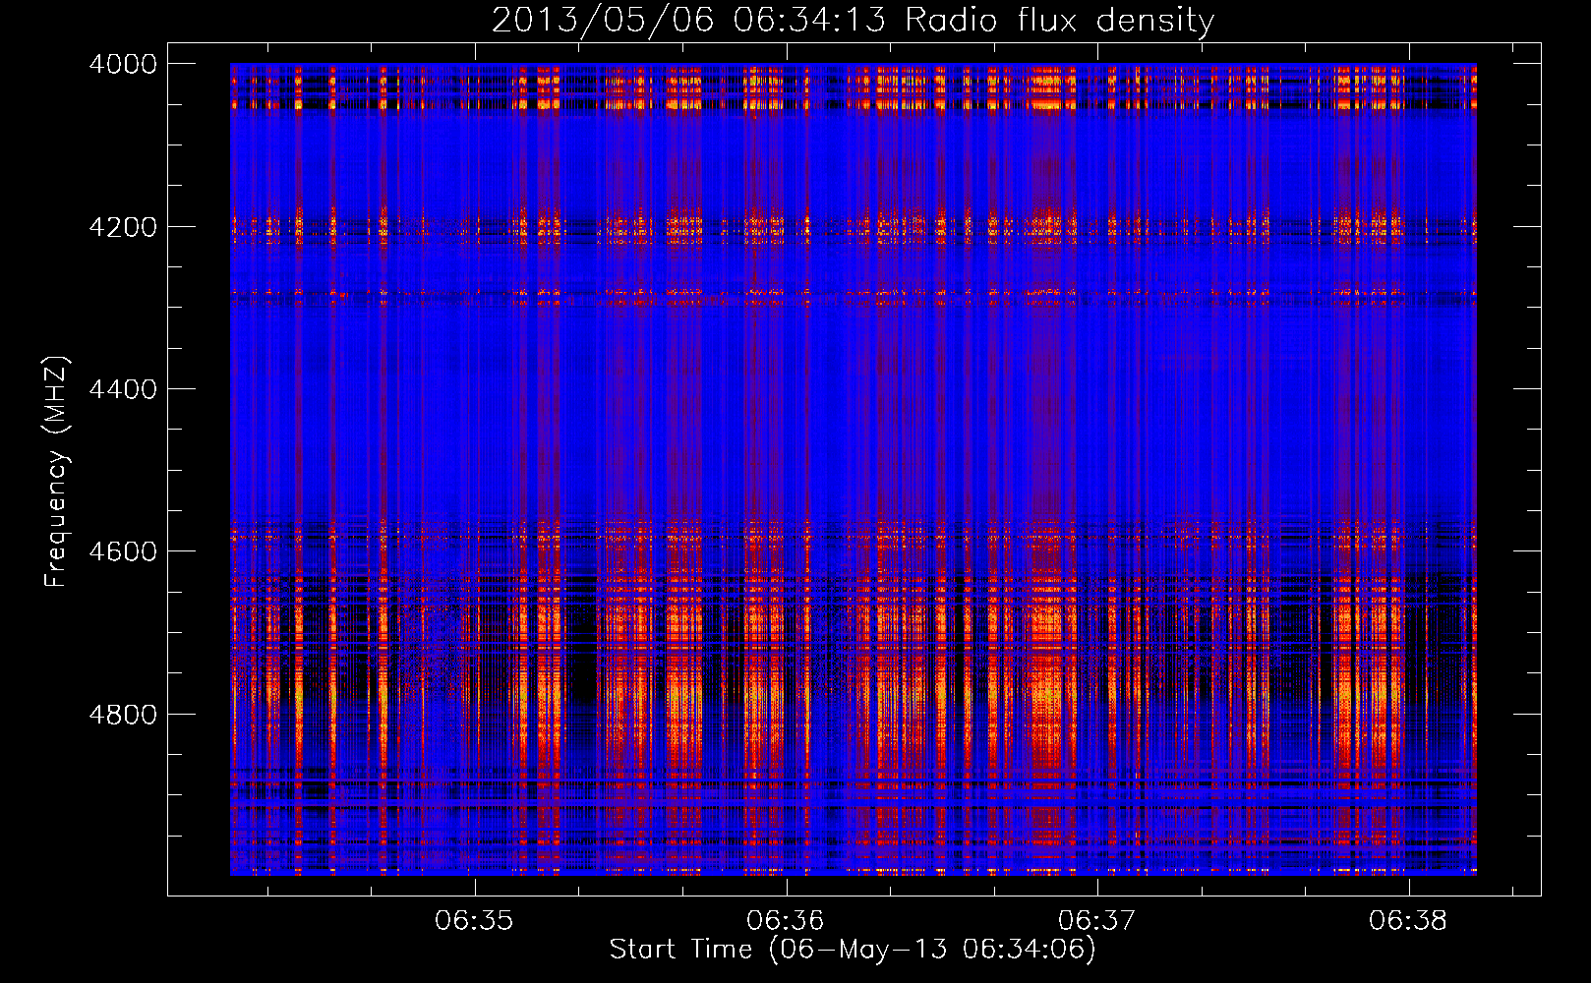Click the 06:36 time tick label

click(786, 921)
